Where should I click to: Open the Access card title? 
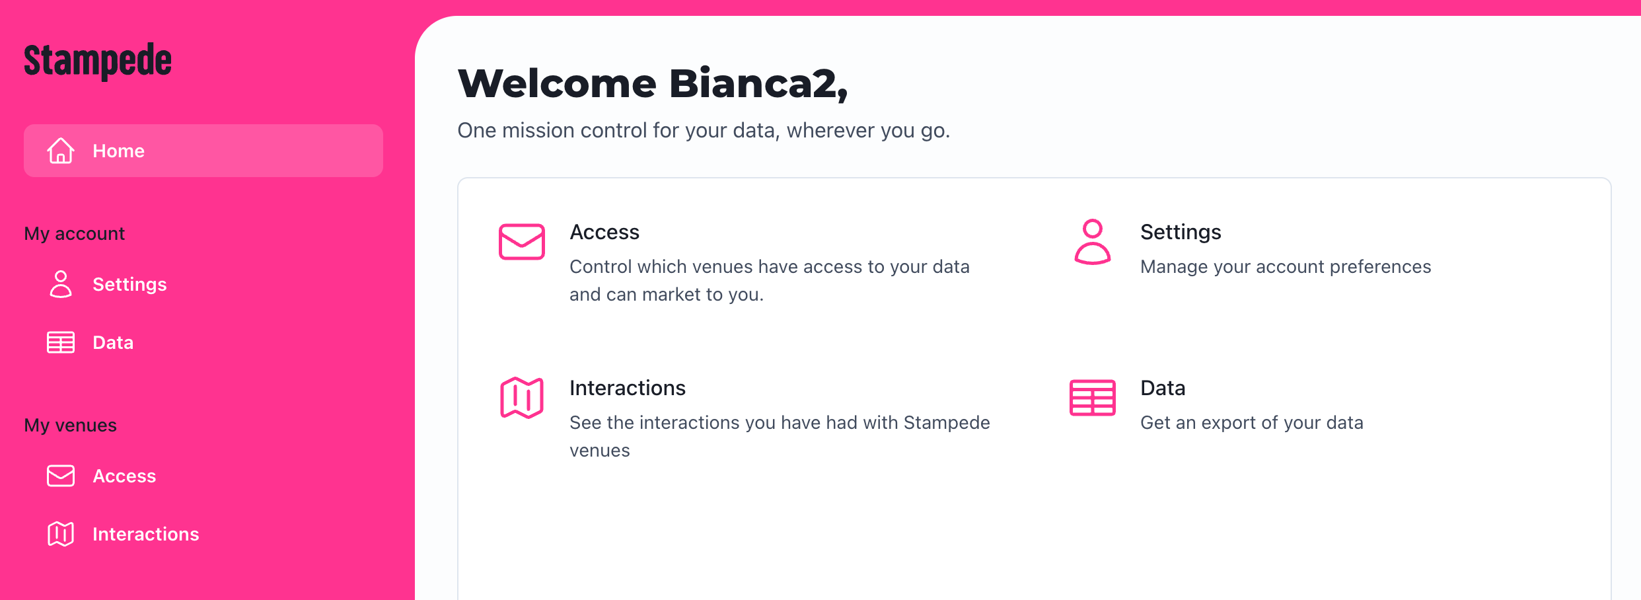(604, 232)
